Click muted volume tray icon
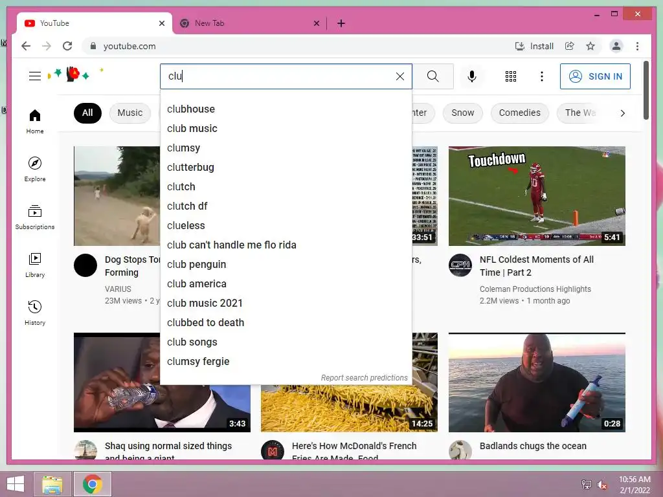This screenshot has height=497, width=663. click(601, 485)
